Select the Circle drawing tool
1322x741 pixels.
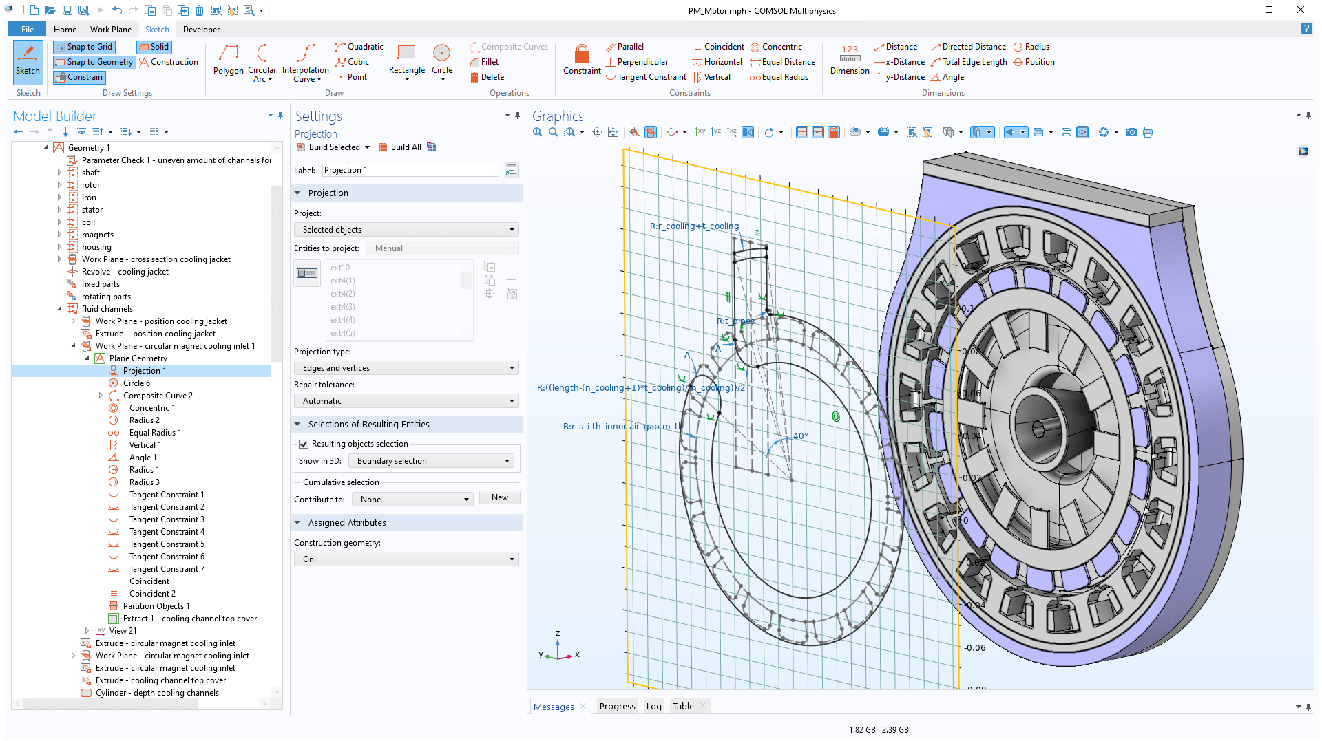click(441, 61)
